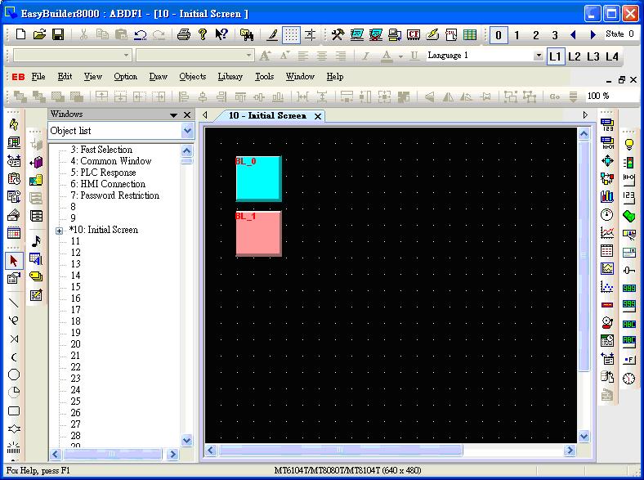Open the font color dropdown arrow

click(400, 56)
